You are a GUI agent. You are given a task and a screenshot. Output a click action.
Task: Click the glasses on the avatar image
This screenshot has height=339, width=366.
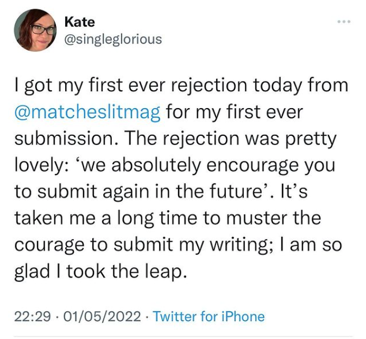(x=43, y=29)
